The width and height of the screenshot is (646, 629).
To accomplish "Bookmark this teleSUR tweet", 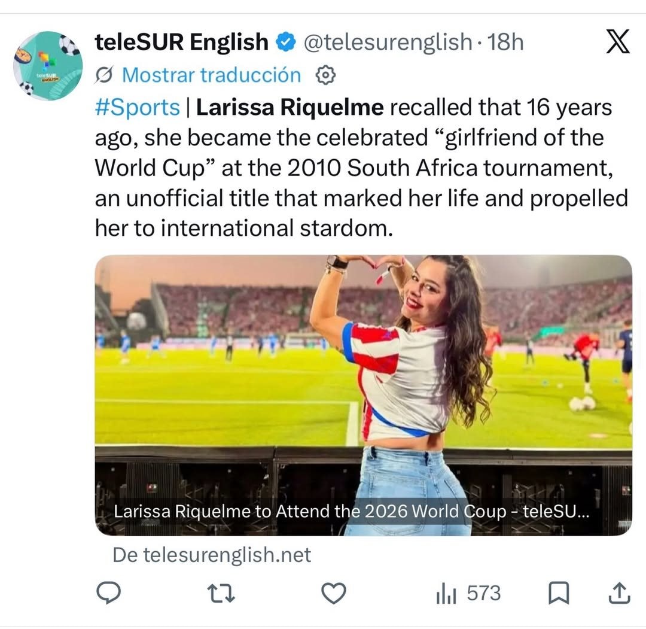I will click(x=559, y=592).
